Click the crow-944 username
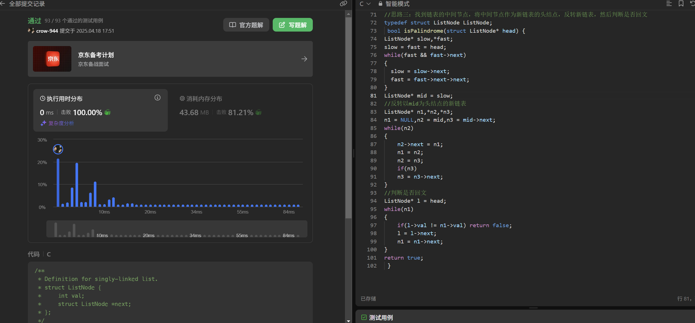 [47, 31]
